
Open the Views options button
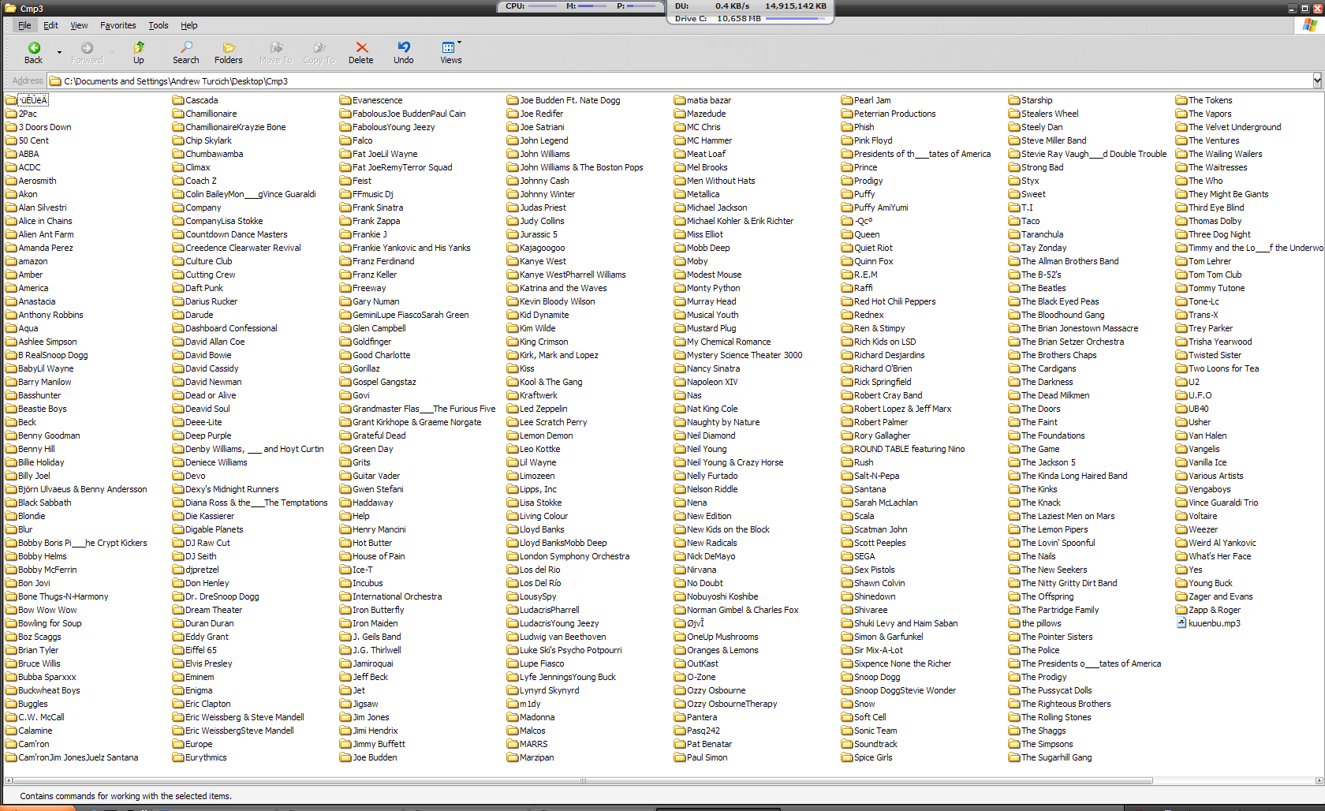click(x=451, y=53)
